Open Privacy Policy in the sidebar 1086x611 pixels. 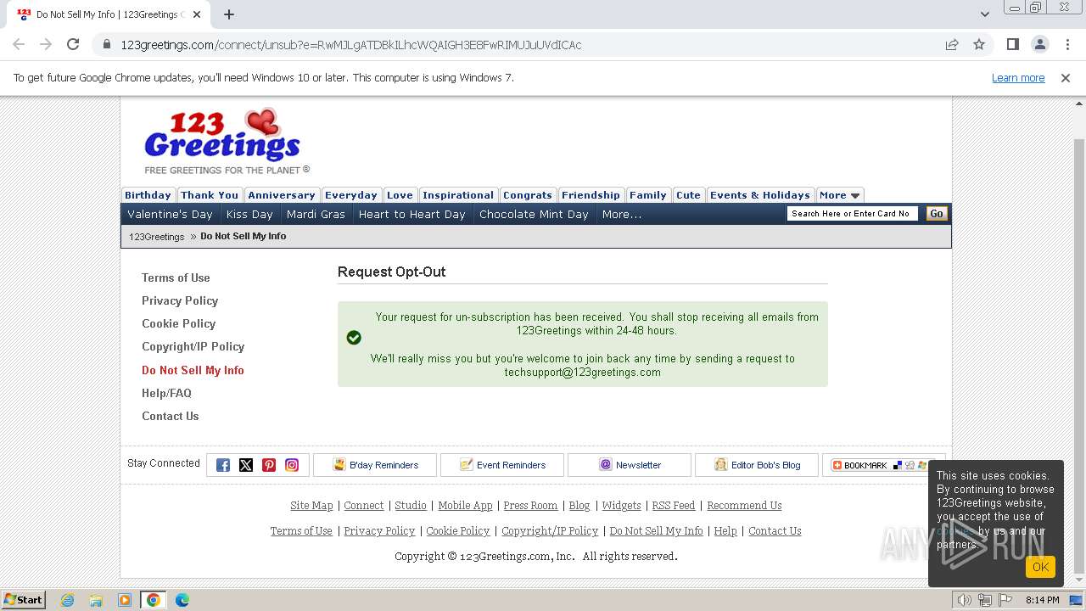180,300
